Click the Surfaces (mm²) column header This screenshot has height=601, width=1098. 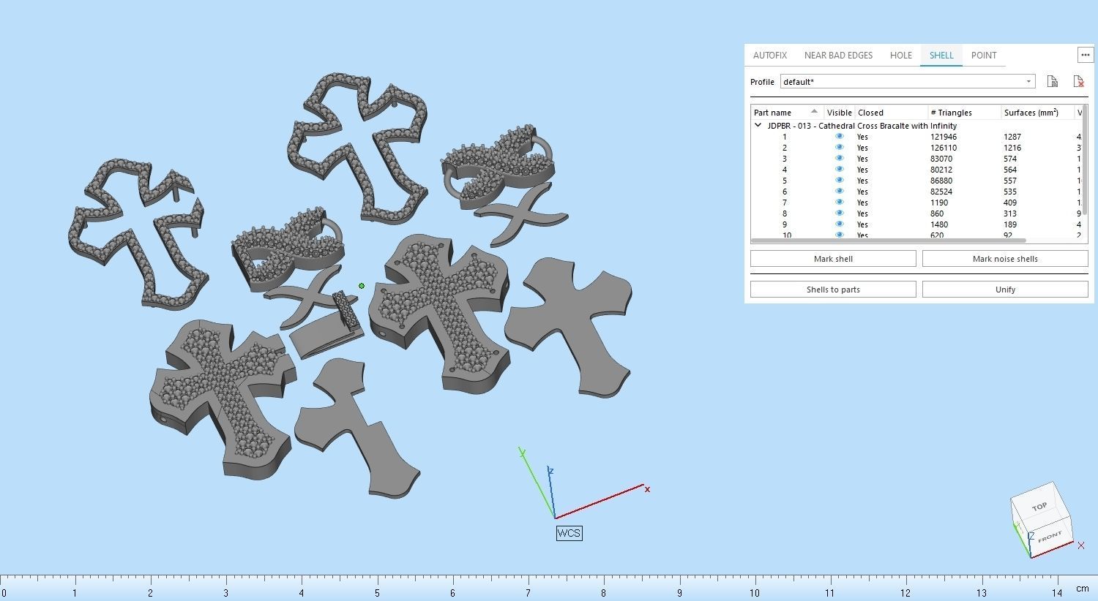tap(1037, 113)
